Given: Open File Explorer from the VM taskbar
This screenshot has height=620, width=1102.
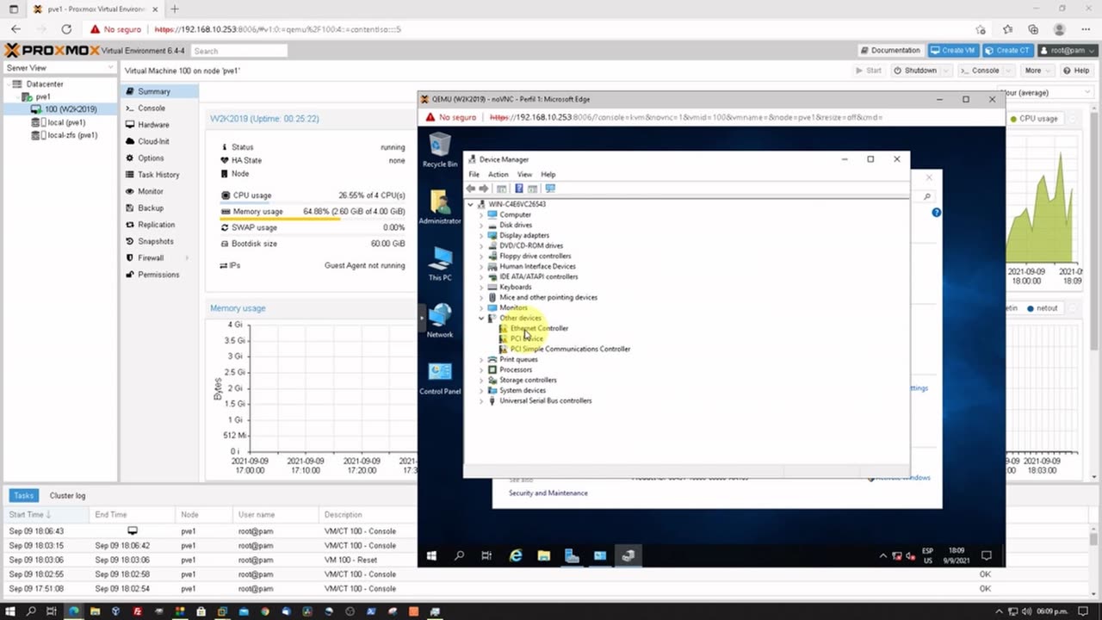Looking at the screenshot, I should coord(543,556).
